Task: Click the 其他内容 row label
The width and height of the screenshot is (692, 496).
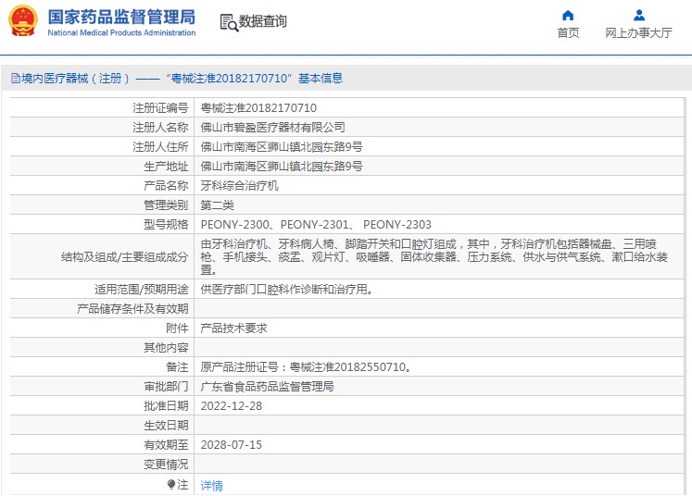Action: (x=167, y=347)
